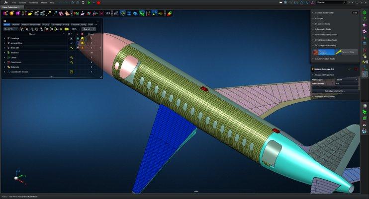This screenshot has width=369, height=199.
Task: Expand the Materials tree node
Action: (4, 67)
